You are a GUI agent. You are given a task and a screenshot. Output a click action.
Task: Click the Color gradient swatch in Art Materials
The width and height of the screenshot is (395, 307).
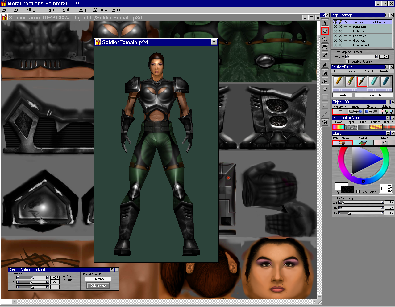pyautogui.click(x=338, y=127)
